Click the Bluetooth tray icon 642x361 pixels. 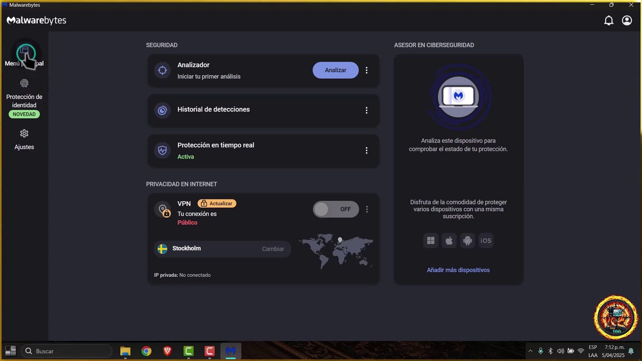(x=550, y=351)
